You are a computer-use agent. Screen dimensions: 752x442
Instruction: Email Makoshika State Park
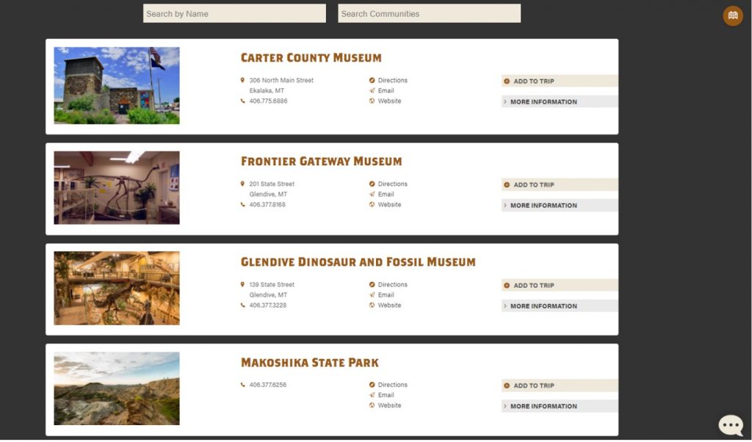[x=386, y=395]
